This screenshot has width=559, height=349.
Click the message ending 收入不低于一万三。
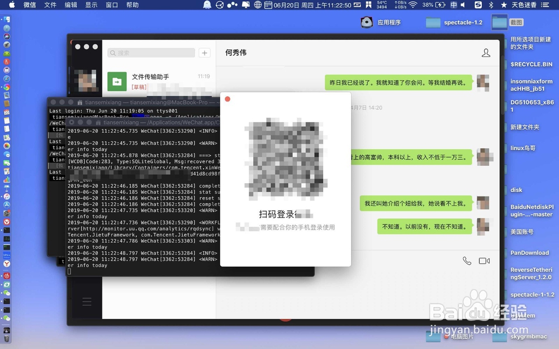(x=411, y=157)
